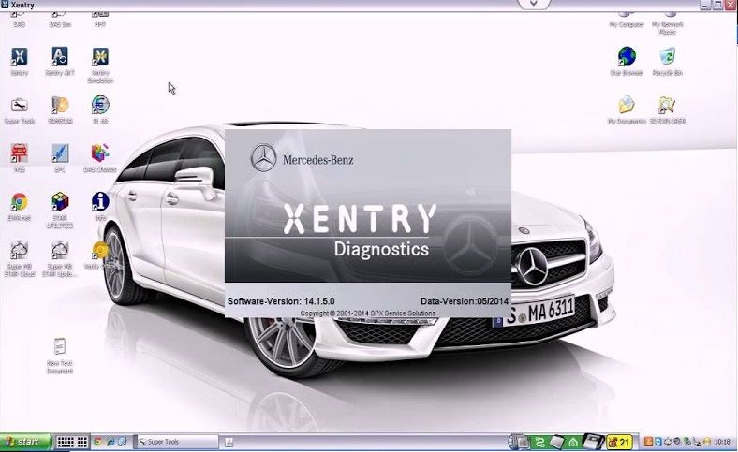This screenshot has height=452, width=738.
Task: Click the green S-shaped taskbar icon
Action: 539,442
